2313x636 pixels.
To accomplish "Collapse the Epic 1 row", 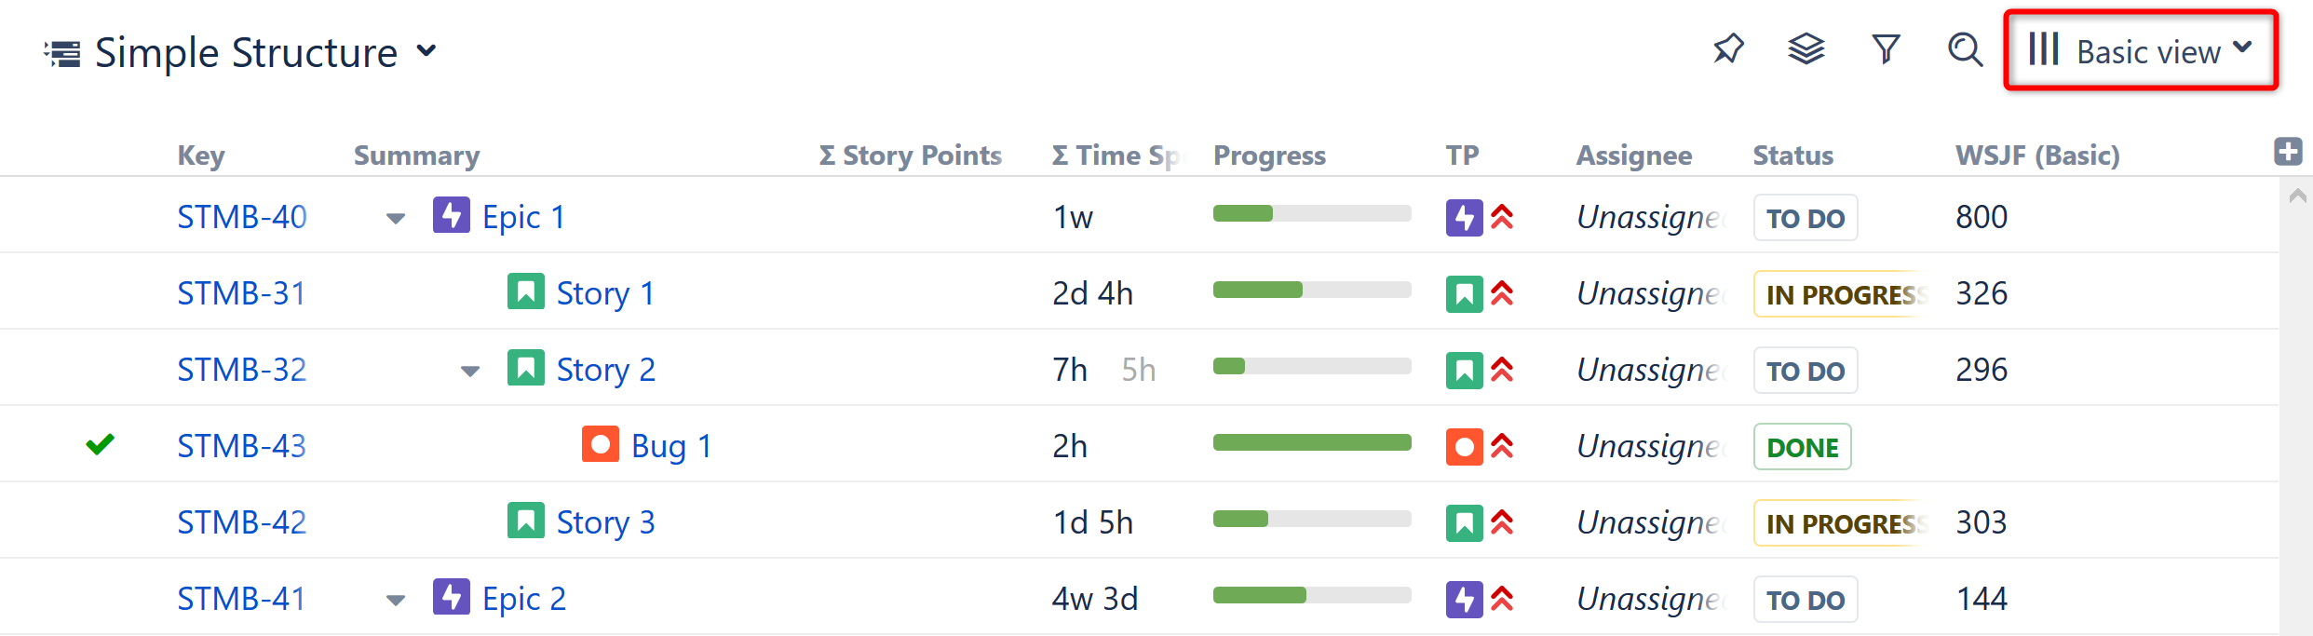I will 396,219.
